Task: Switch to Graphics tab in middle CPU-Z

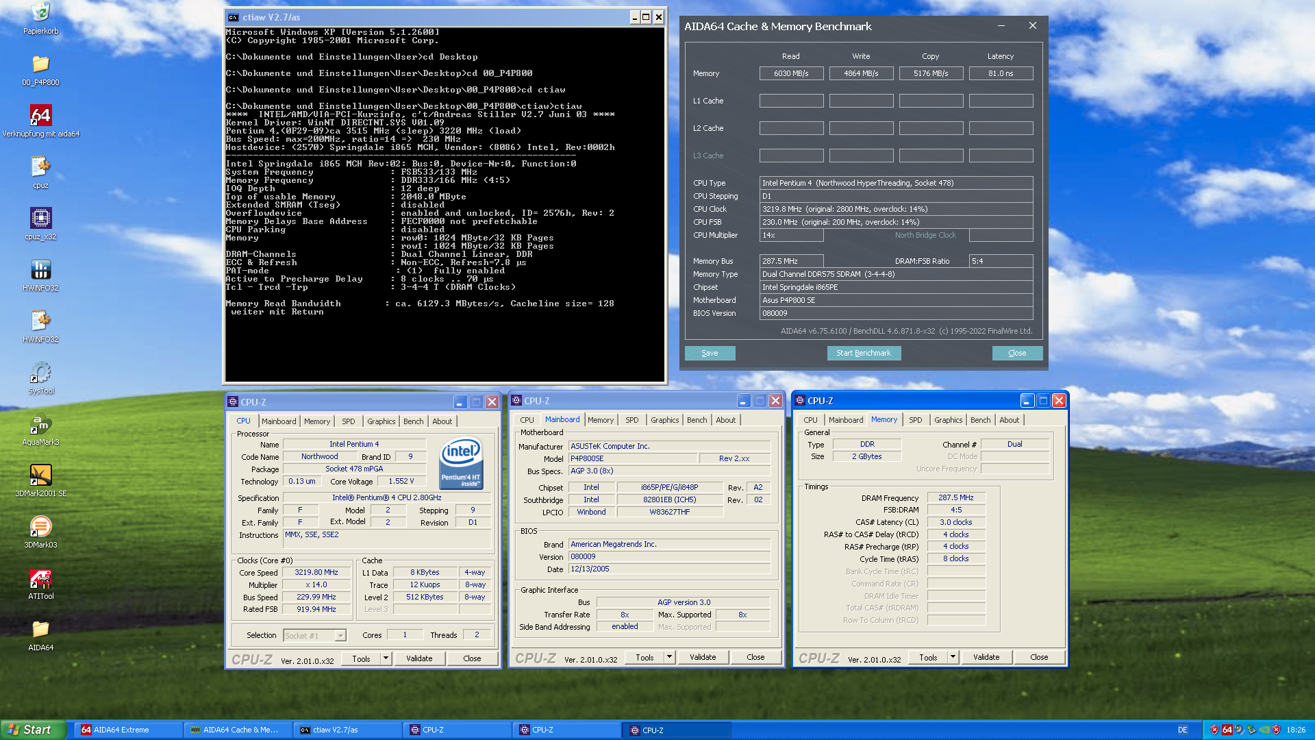Action: (664, 420)
